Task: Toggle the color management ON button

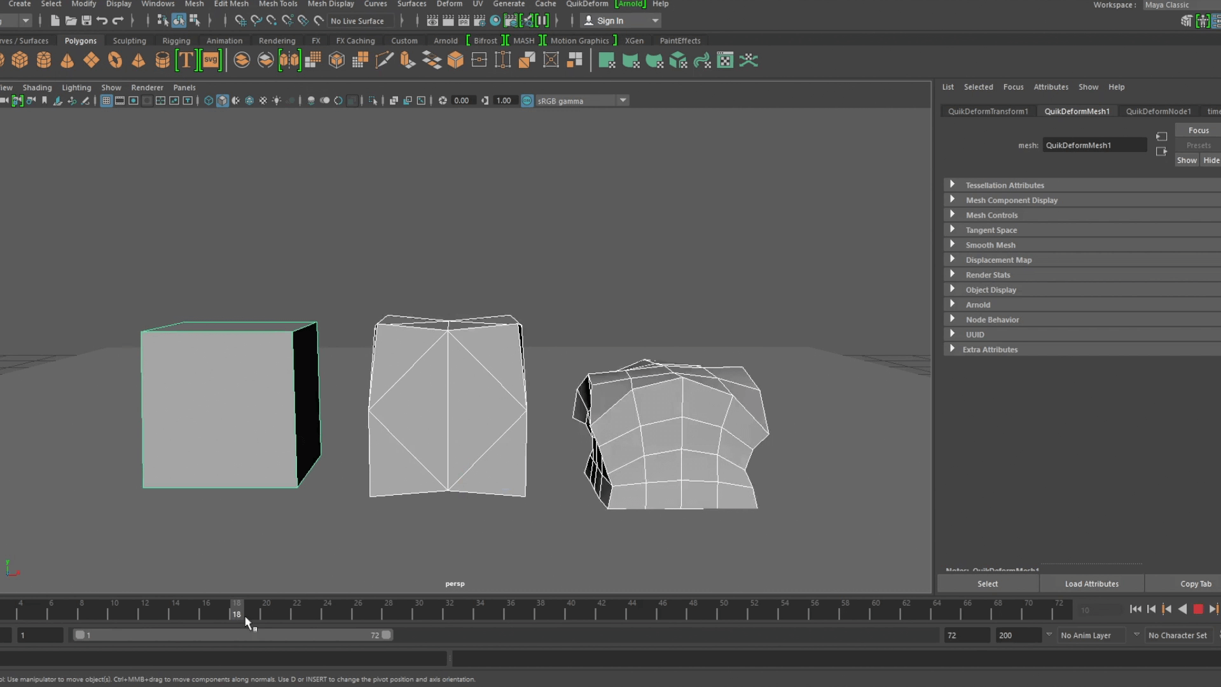Action: (527, 101)
